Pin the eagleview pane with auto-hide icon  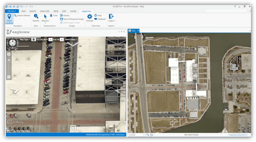click(121, 31)
